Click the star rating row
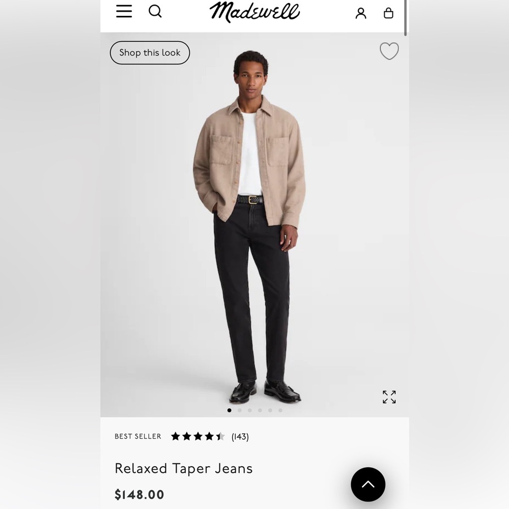The width and height of the screenshot is (509, 509). click(x=197, y=436)
